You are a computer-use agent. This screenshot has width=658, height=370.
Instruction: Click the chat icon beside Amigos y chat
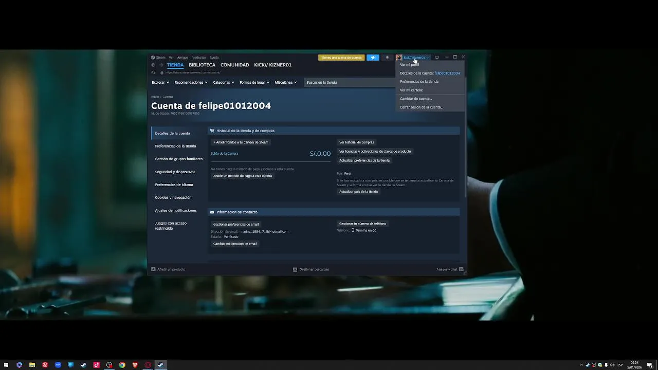(x=461, y=269)
